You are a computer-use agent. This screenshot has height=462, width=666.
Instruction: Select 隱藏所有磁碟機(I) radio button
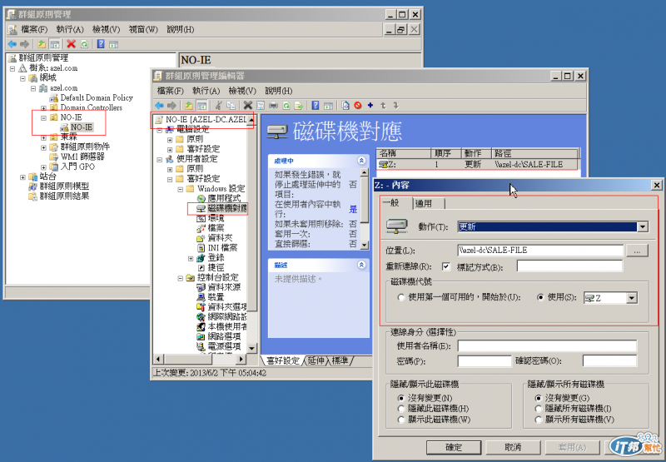(539, 409)
